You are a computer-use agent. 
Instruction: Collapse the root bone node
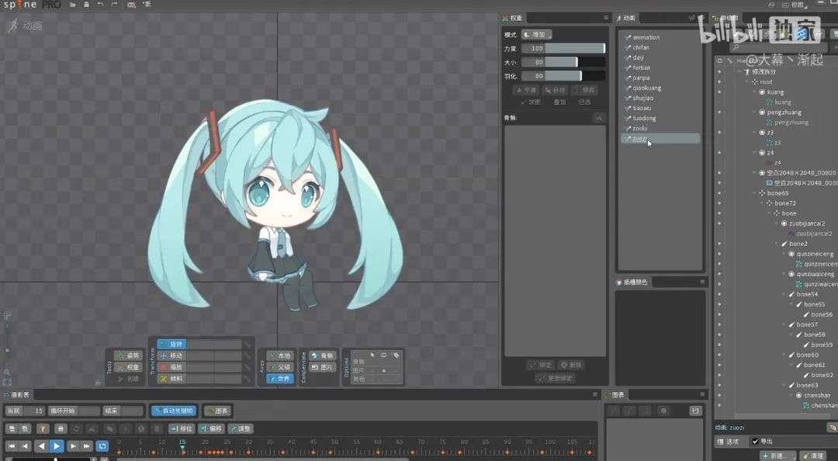click(748, 81)
